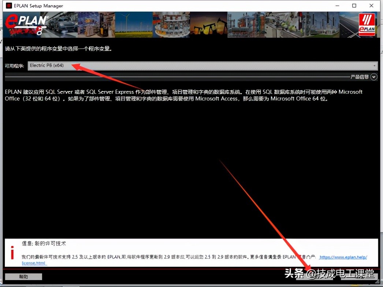Open the Electric P8 (x64) program dropdown
This screenshot has width=383, height=287.
203,66
